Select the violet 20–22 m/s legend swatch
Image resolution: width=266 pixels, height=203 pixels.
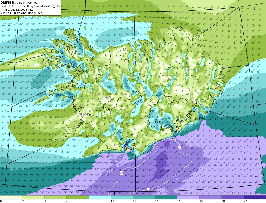232,197
